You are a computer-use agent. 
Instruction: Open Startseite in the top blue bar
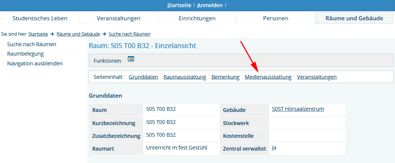[179, 5]
